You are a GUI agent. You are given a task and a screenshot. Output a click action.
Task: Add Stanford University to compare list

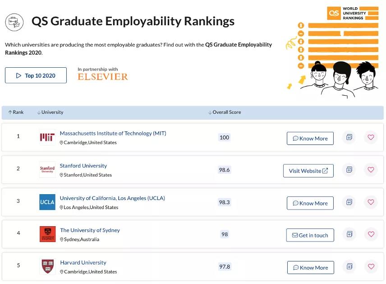pyautogui.click(x=349, y=170)
